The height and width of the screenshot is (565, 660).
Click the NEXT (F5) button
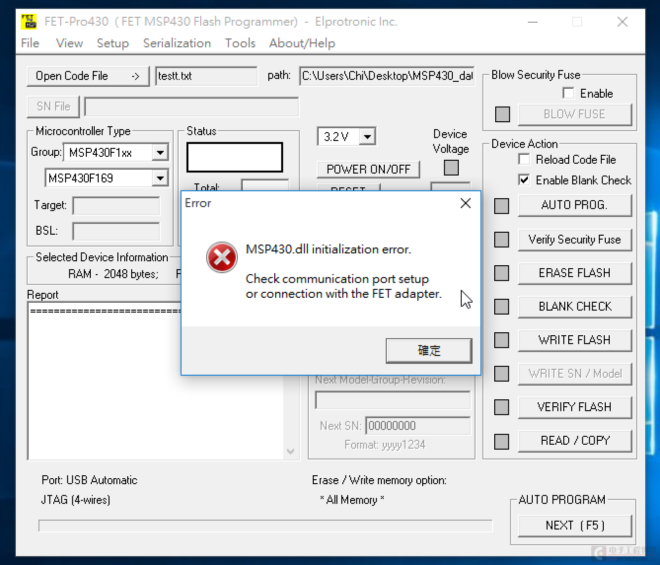pos(575,526)
